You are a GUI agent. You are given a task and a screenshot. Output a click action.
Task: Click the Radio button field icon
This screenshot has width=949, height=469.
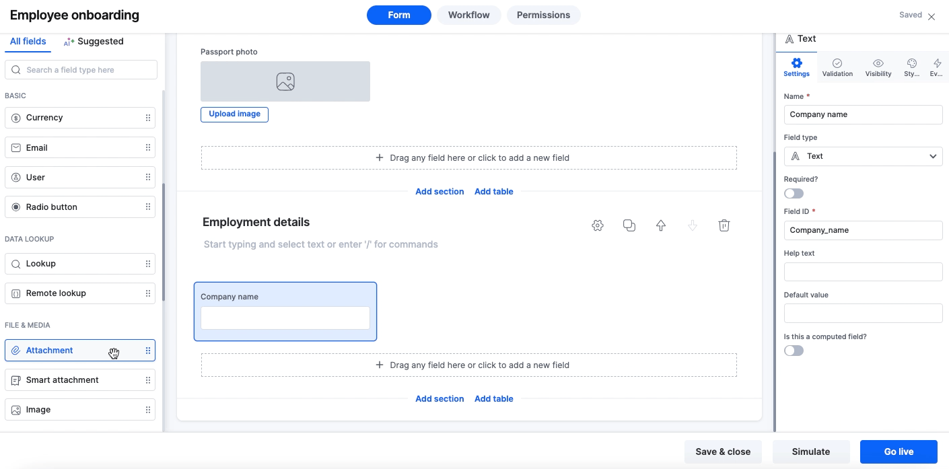[x=16, y=207]
